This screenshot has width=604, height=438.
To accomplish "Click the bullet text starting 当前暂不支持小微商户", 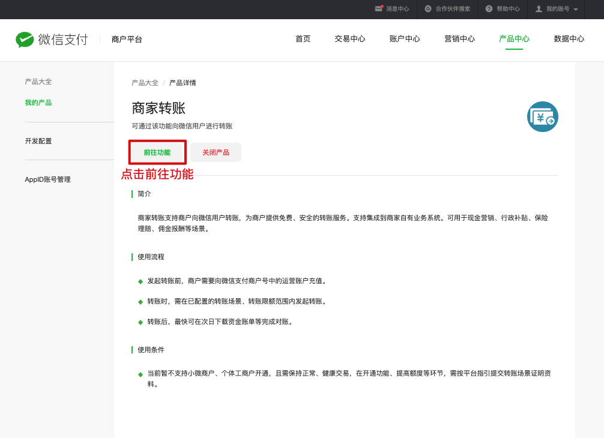I will [x=349, y=379].
